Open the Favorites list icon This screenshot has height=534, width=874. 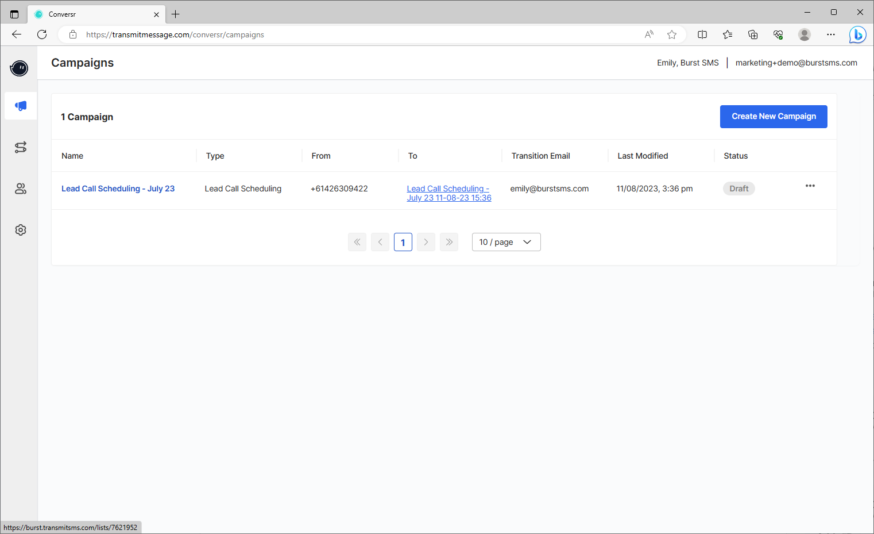[728, 34]
